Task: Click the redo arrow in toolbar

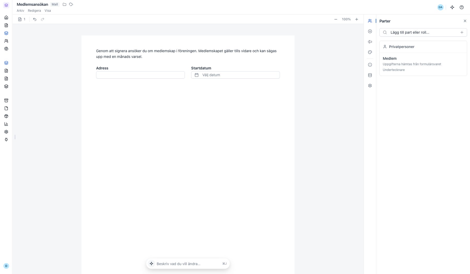Action: pos(43,19)
